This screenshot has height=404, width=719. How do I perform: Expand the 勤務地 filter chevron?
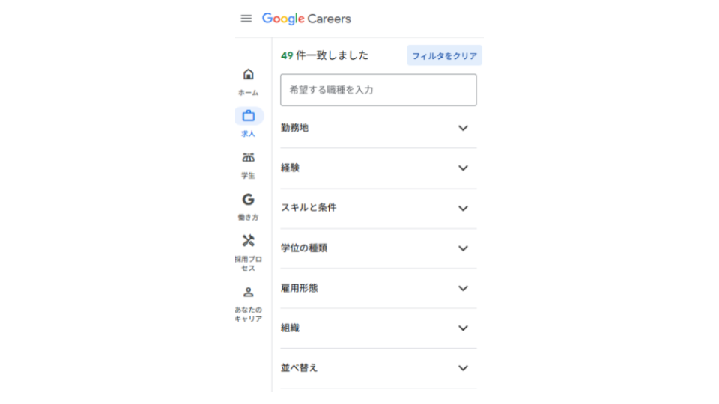coord(463,128)
